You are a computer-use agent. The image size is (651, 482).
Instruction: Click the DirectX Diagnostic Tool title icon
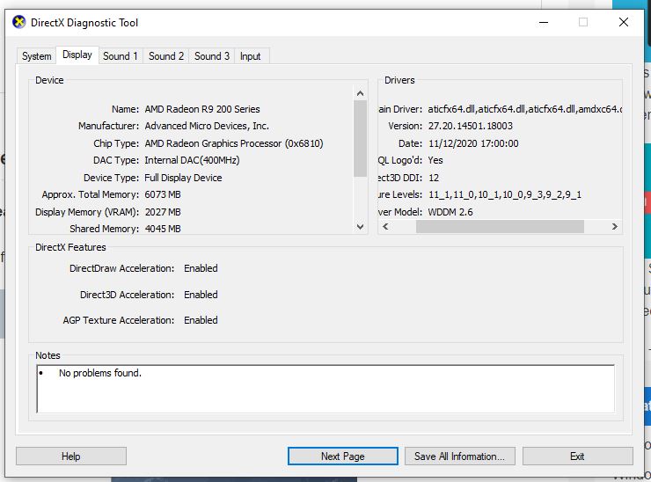pyautogui.click(x=18, y=22)
